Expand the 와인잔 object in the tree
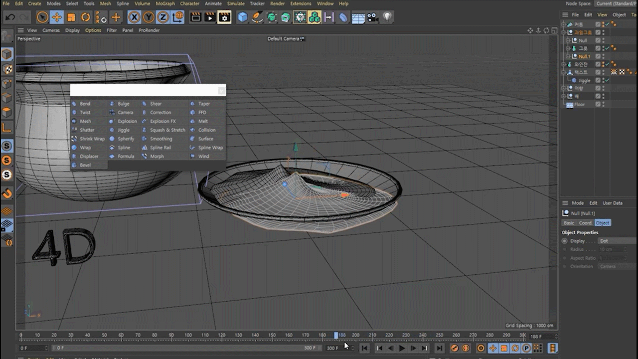638x359 pixels. click(564, 64)
